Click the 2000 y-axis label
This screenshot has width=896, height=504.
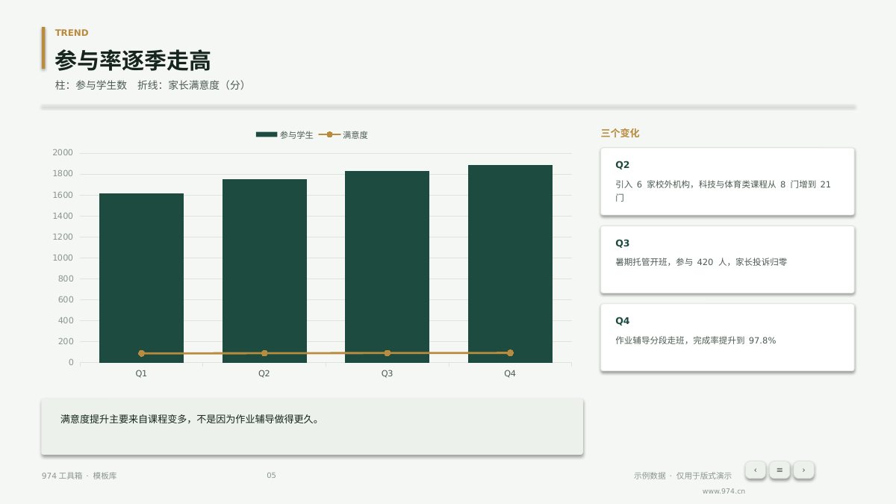click(63, 152)
